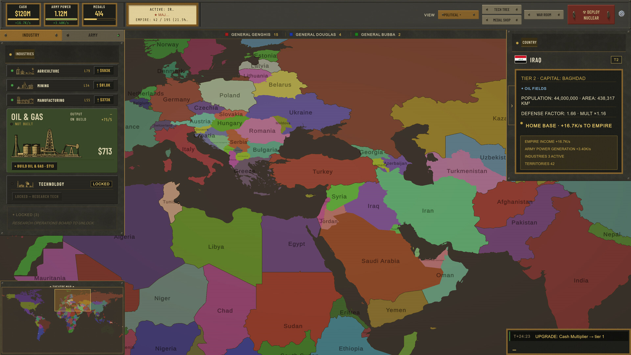Click the Iraq flag icon
The width and height of the screenshot is (631, 355).
pos(520,59)
